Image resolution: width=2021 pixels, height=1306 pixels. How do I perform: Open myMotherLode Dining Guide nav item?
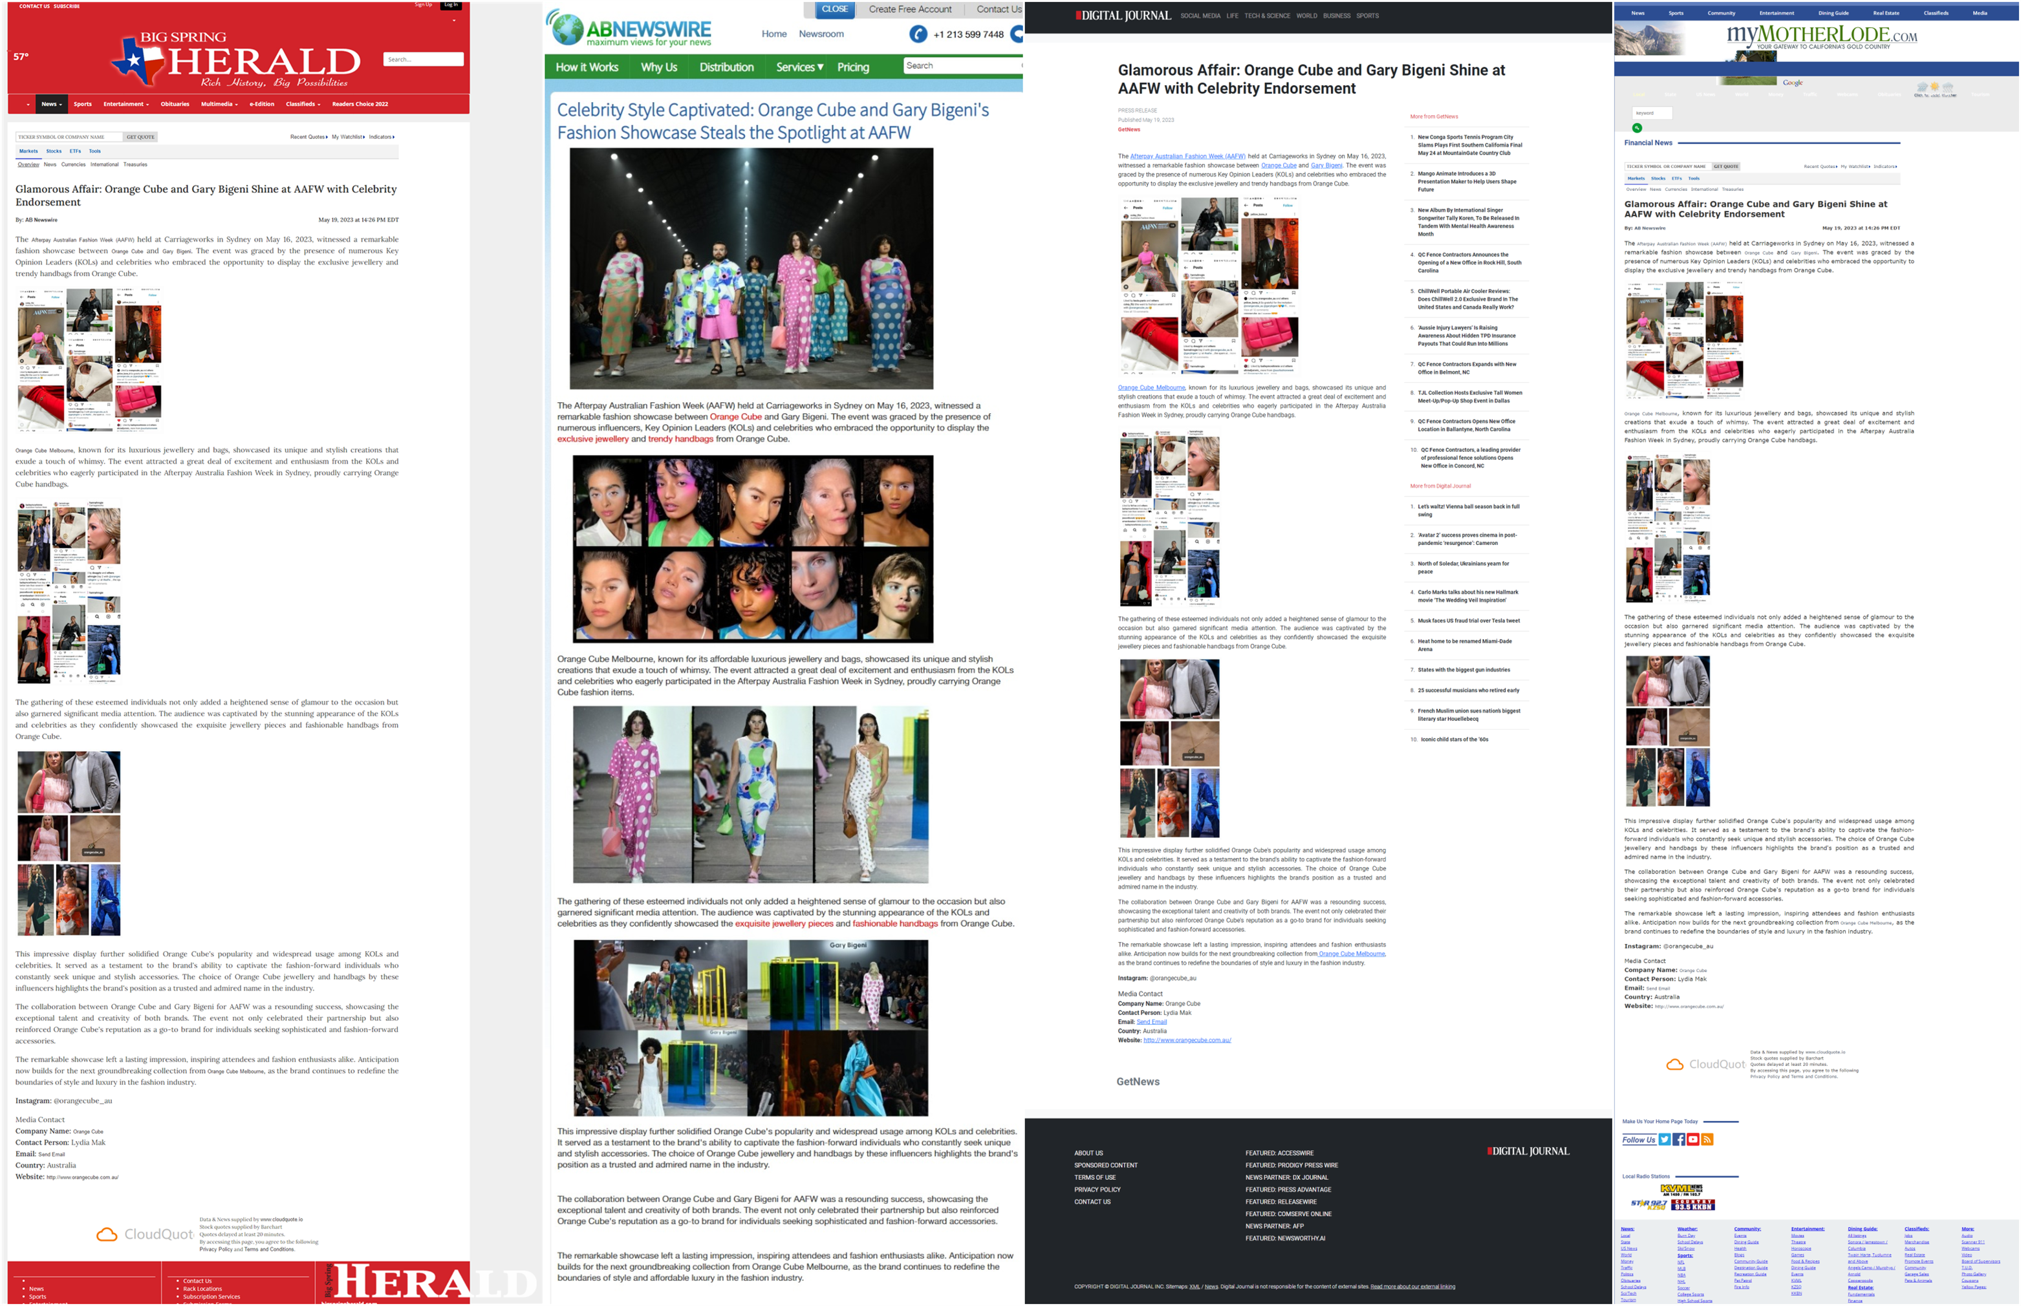point(1833,13)
